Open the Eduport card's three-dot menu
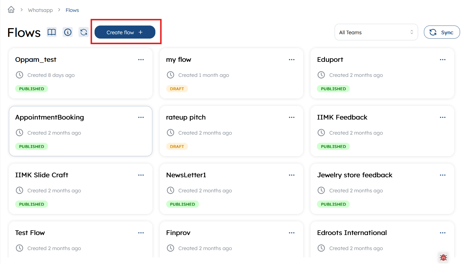The height and width of the screenshot is (264, 467). tap(443, 59)
